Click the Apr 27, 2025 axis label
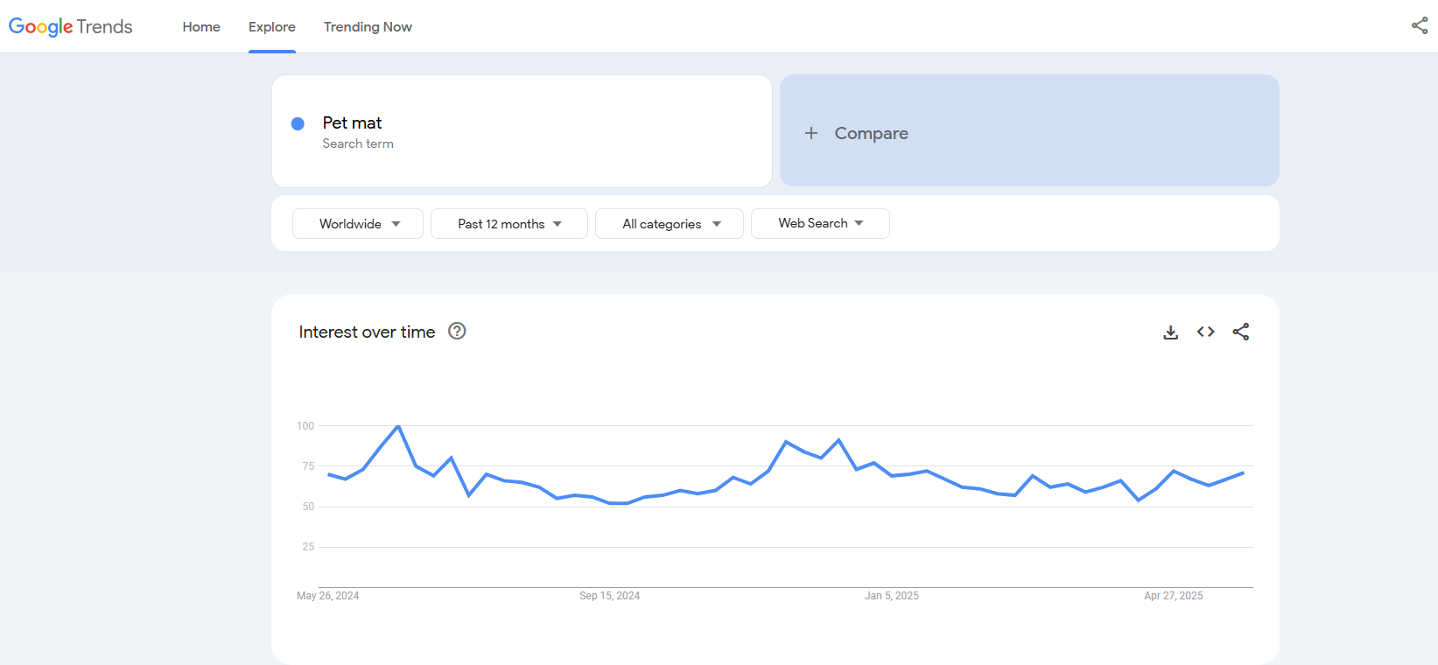 pyautogui.click(x=1174, y=596)
